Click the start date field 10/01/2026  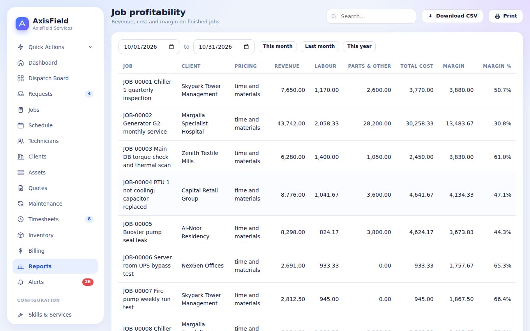[x=149, y=47]
